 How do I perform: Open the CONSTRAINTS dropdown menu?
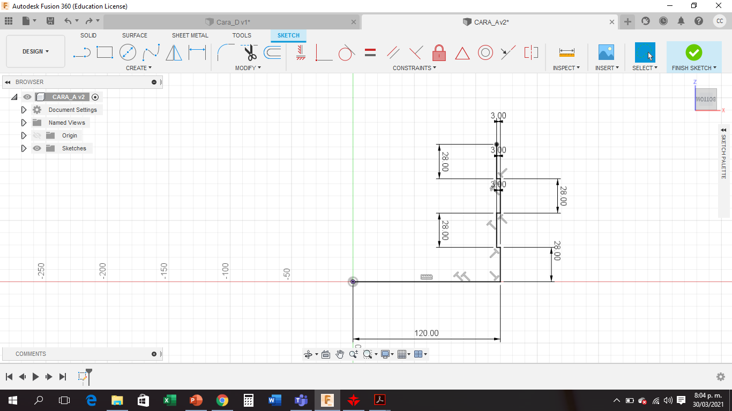(x=414, y=68)
